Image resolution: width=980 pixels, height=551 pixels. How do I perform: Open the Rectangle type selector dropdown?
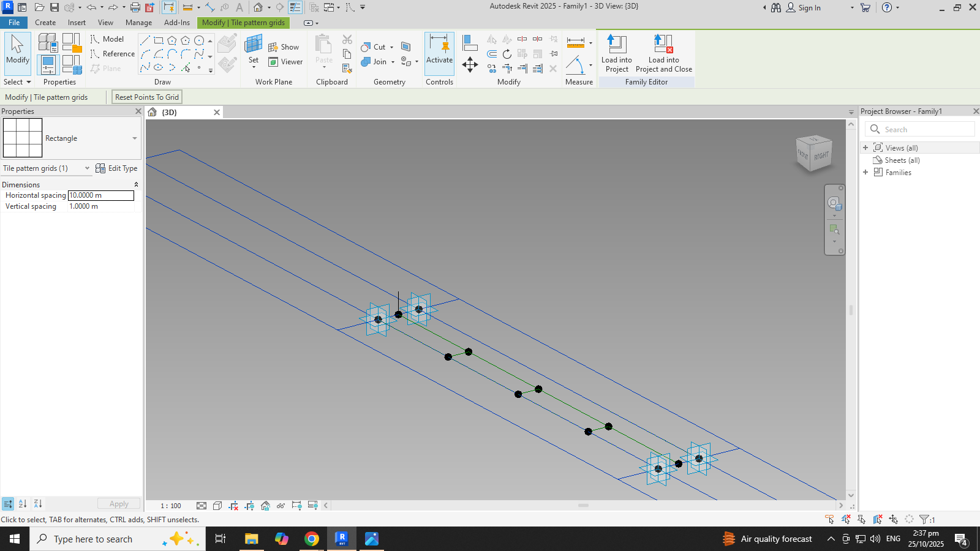[135, 138]
